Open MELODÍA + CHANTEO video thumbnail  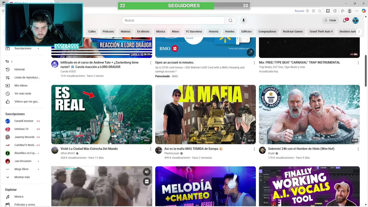tap(206, 186)
